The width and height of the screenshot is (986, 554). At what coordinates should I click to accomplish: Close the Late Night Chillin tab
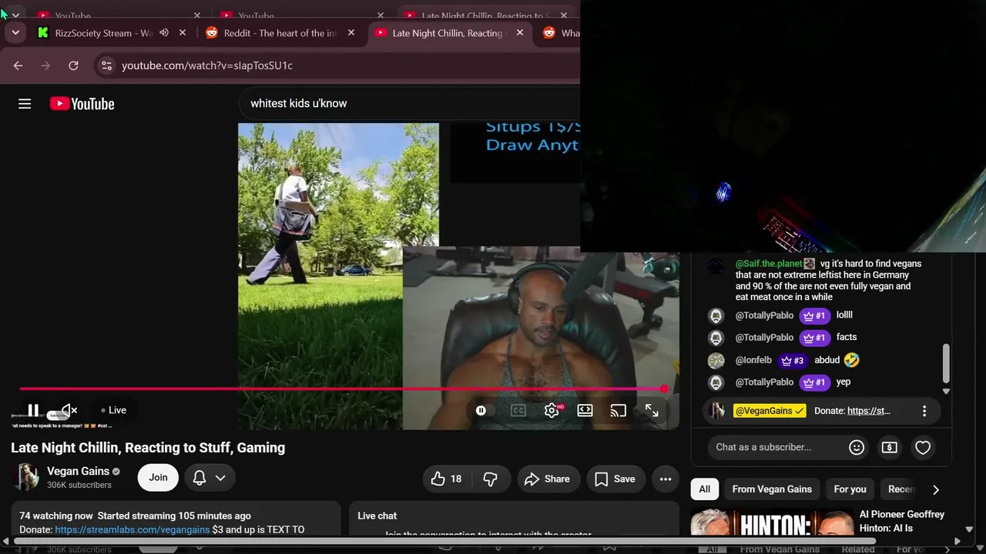[520, 33]
